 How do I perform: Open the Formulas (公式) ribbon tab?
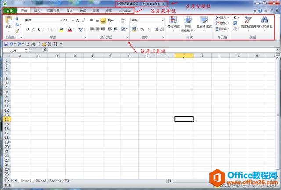[69, 11]
